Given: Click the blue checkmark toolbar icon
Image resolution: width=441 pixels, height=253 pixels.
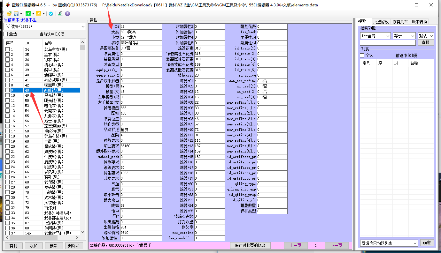Looking at the screenshot, I should point(50,14).
